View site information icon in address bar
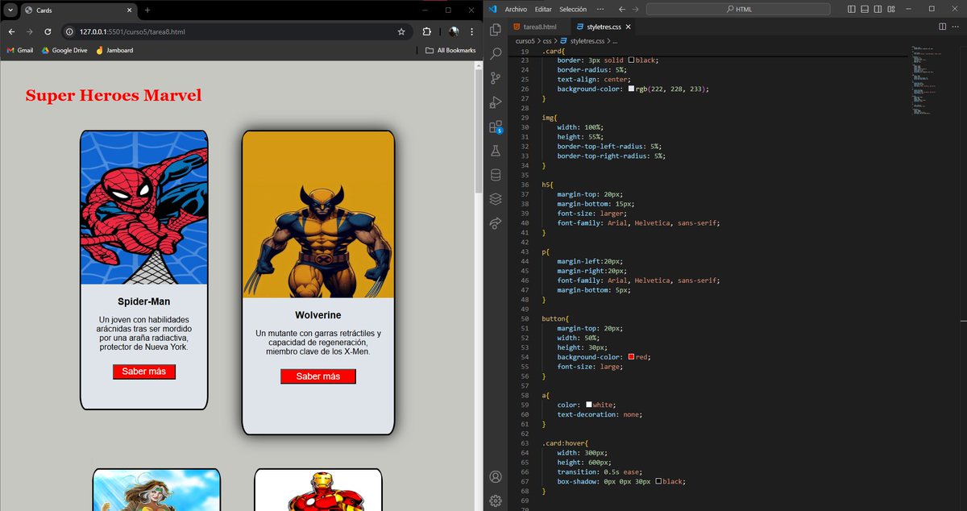The width and height of the screenshot is (967, 511). click(x=71, y=31)
